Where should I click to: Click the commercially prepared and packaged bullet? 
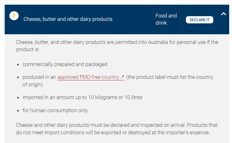point(65,64)
